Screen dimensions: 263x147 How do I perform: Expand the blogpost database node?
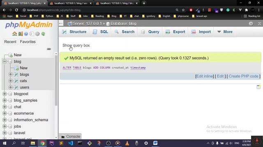click(x=5, y=94)
